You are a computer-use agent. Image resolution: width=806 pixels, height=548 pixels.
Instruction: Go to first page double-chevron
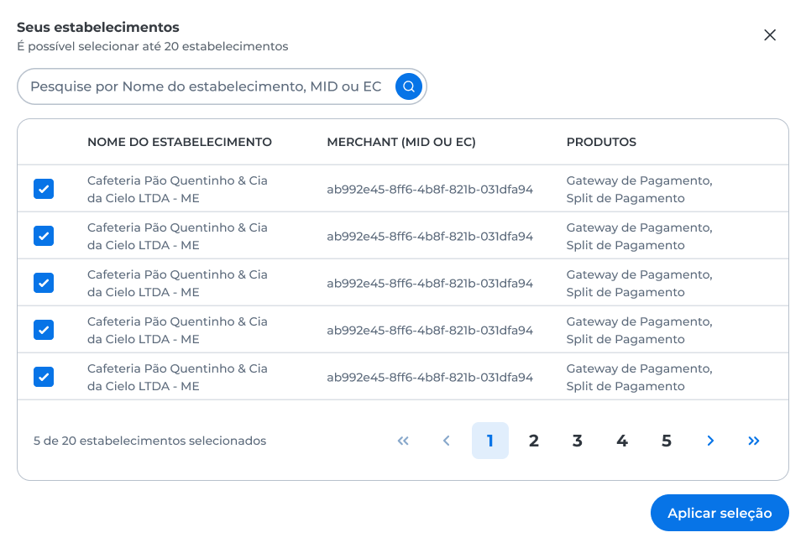click(403, 441)
